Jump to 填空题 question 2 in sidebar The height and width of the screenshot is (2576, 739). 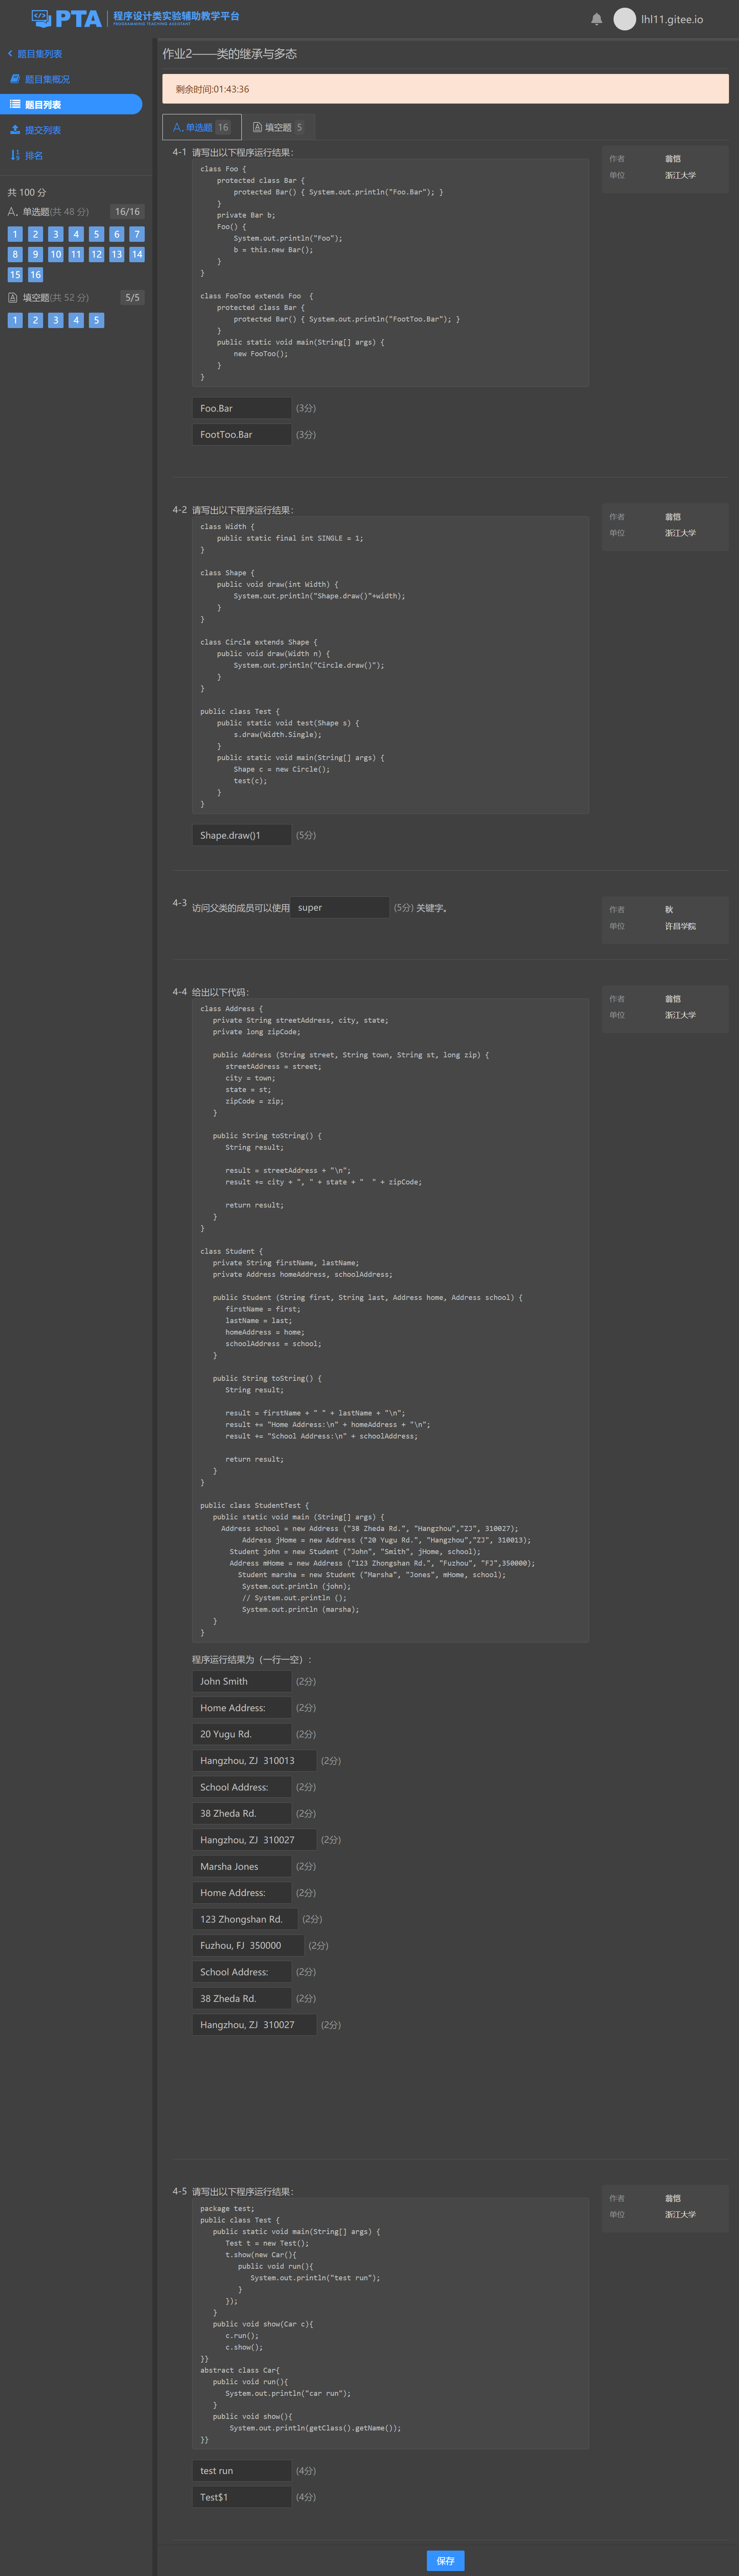[x=35, y=320]
